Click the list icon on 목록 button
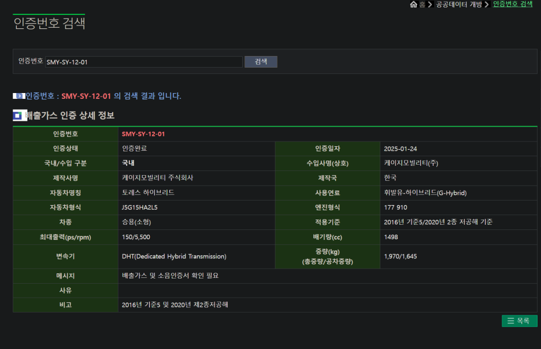The height and width of the screenshot is (349, 541). click(x=510, y=321)
